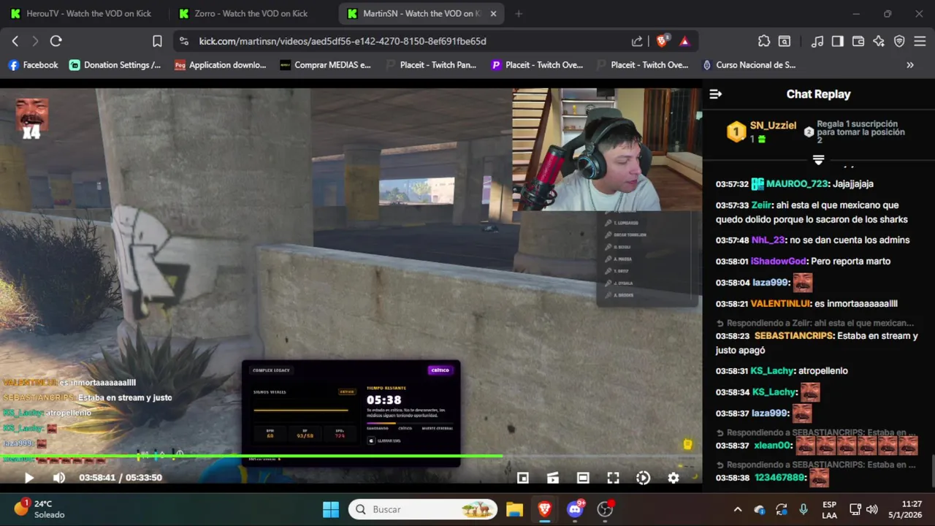Screen dimensions: 935x526
Task: Expand the gift leaderboard chevron
Action: [x=818, y=159]
